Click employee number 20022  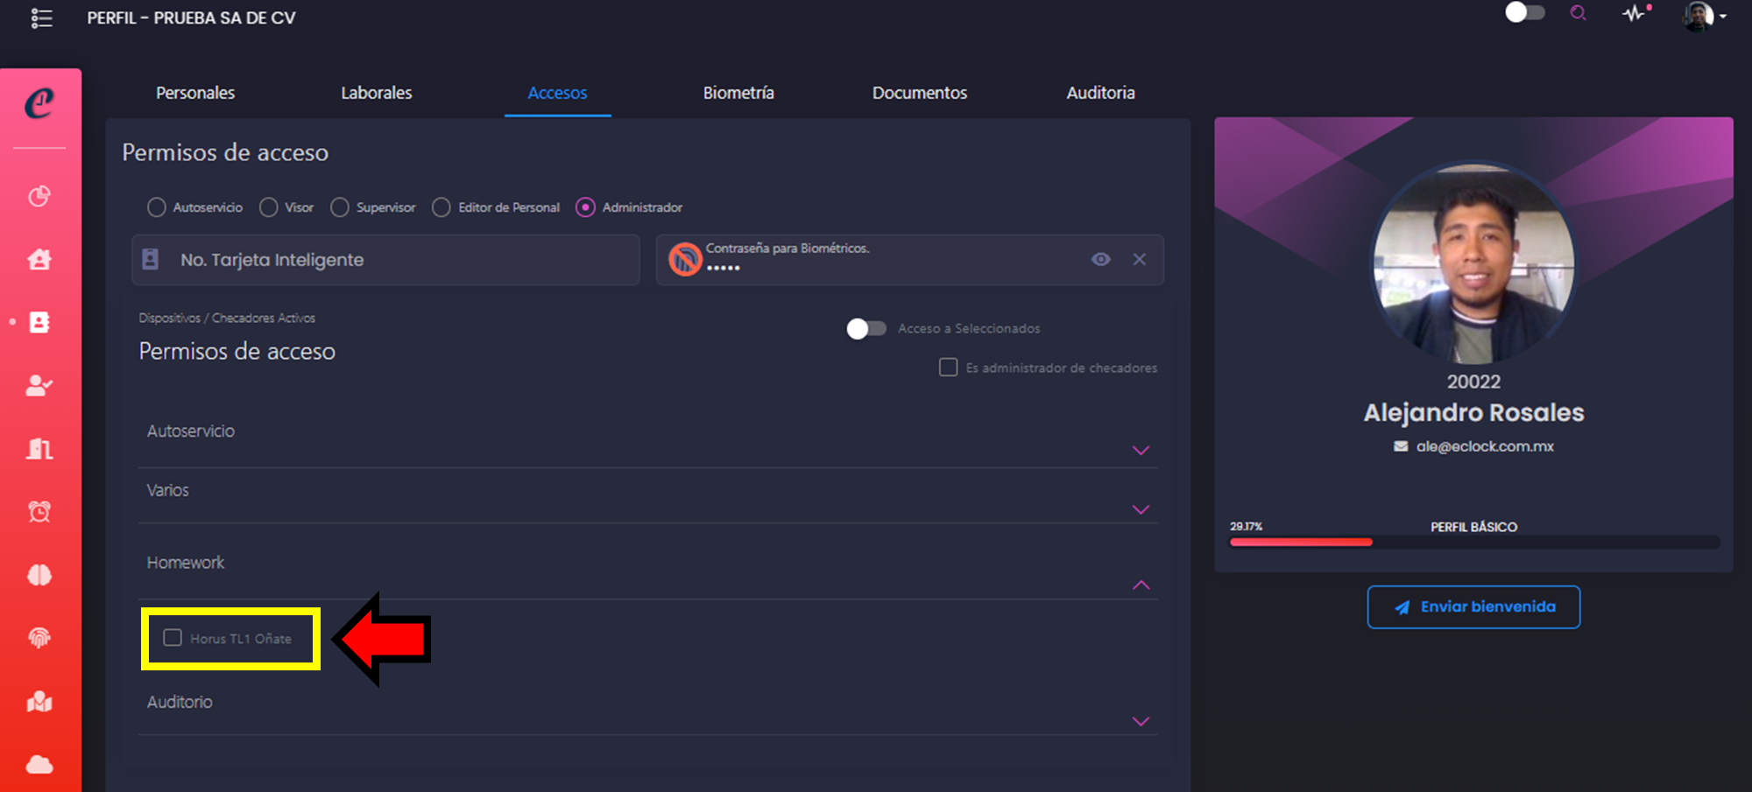pyautogui.click(x=1473, y=382)
